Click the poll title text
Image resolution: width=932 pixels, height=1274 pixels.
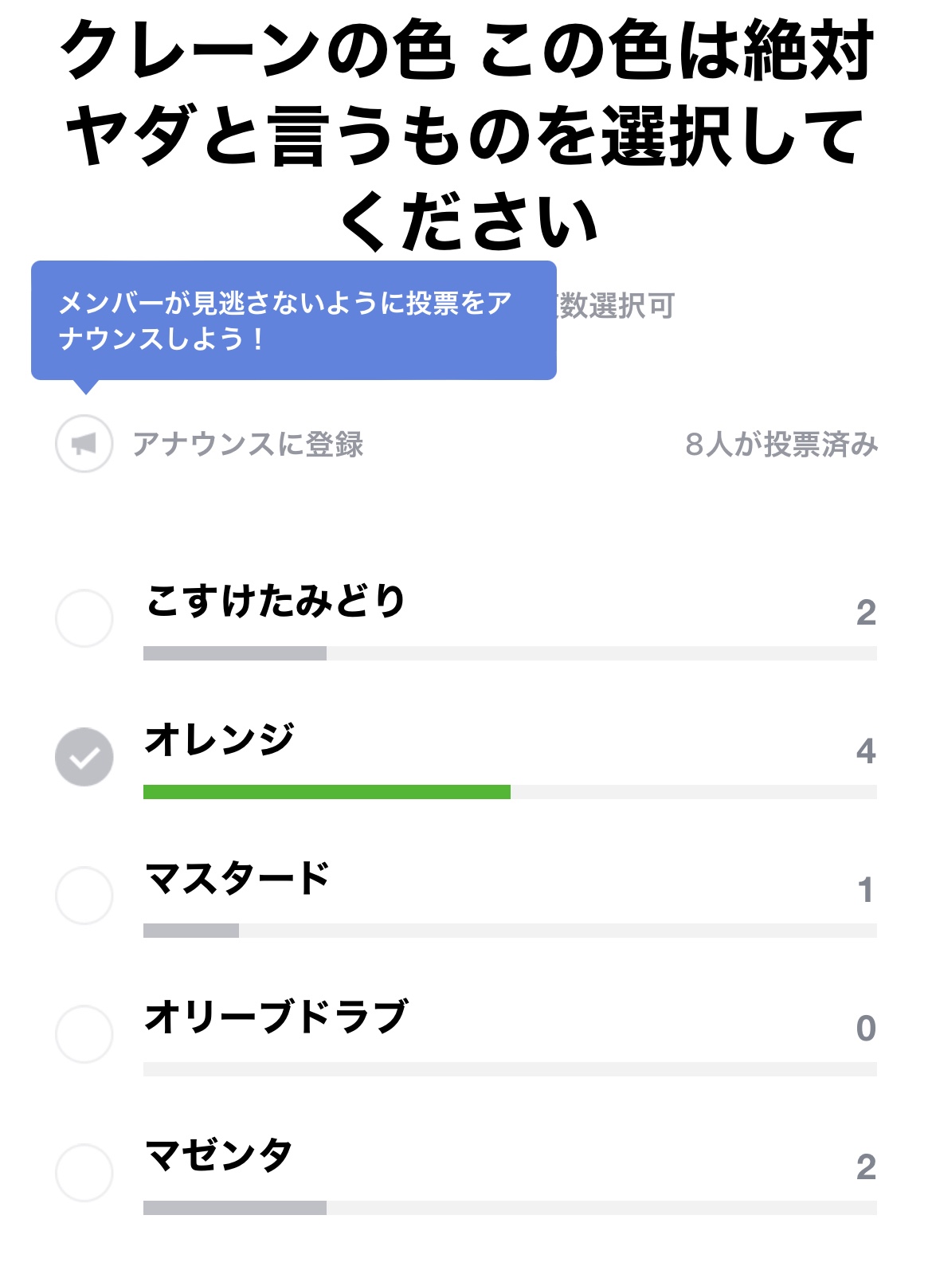click(x=467, y=134)
